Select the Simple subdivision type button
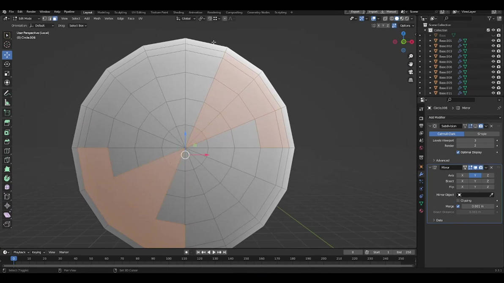 coord(482,134)
